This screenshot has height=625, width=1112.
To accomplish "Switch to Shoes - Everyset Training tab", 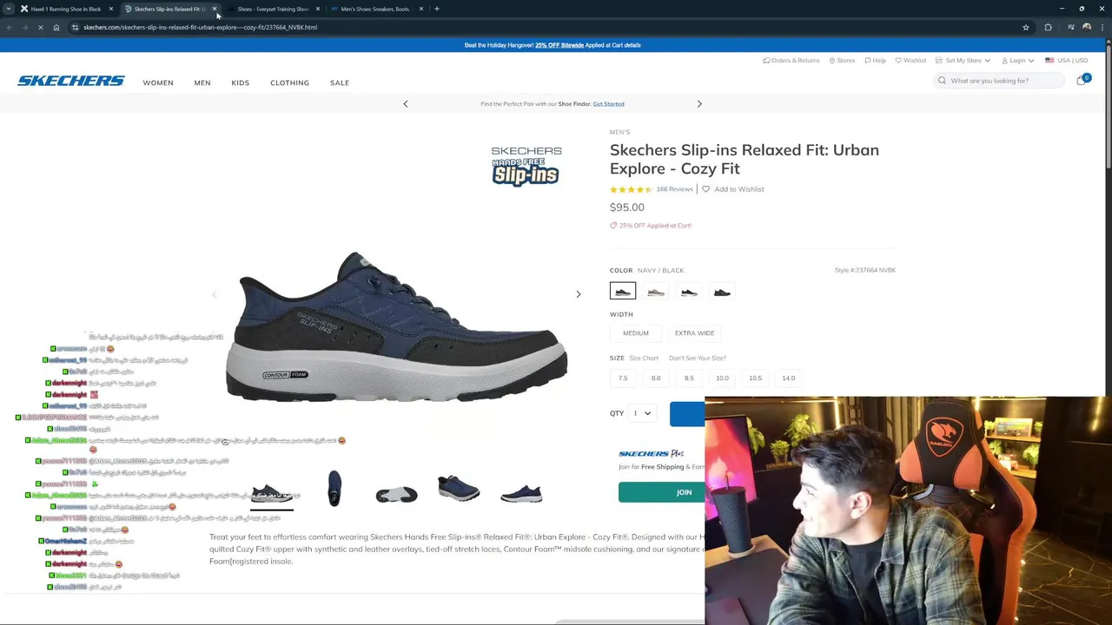I will (273, 9).
